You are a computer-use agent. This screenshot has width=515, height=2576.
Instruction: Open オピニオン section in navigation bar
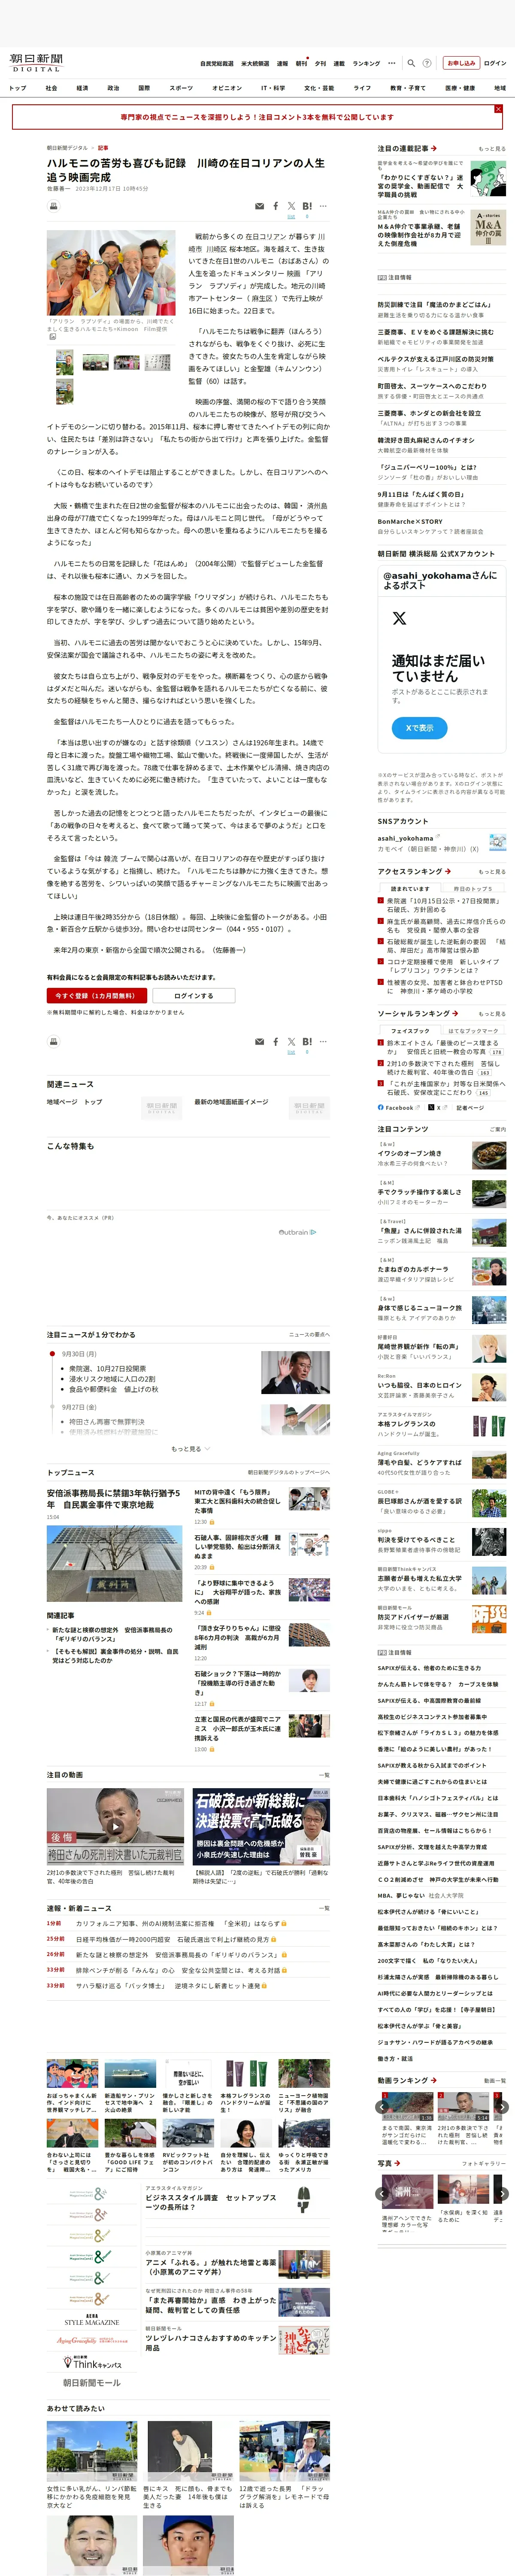[x=227, y=88]
